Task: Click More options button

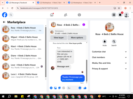Action: tap(77, 37)
